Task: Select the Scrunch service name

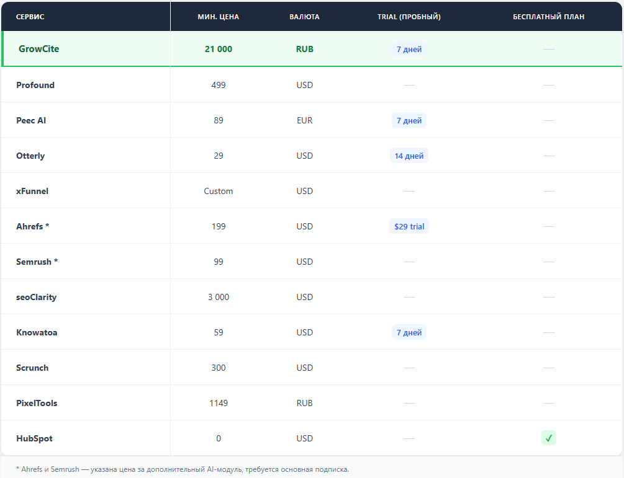Action: click(x=32, y=368)
